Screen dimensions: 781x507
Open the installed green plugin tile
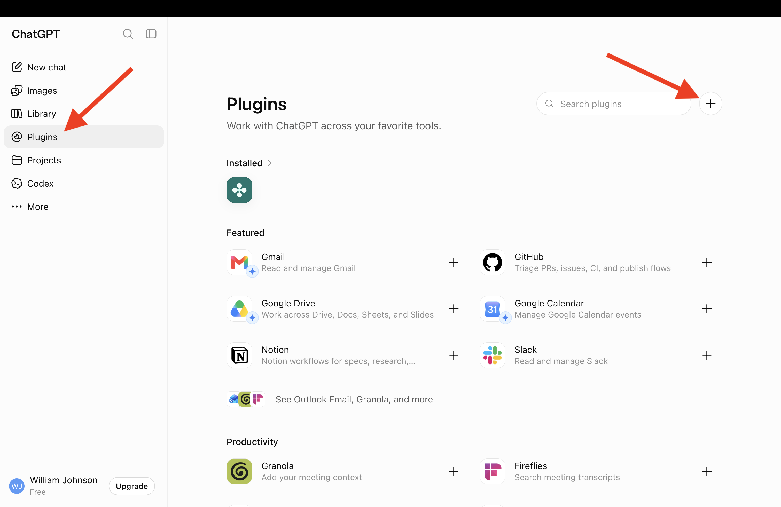tap(239, 190)
